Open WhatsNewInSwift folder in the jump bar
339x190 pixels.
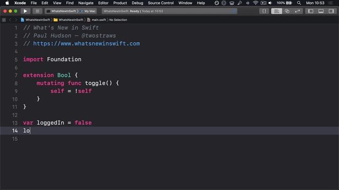tap(68, 20)
